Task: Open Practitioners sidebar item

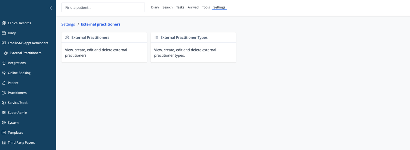Action: 17,93
